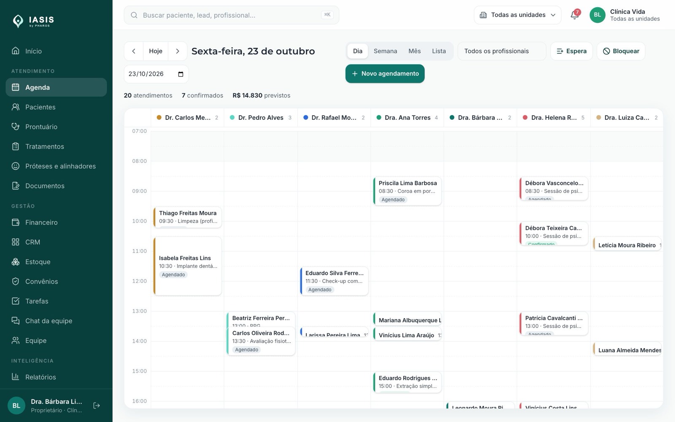The height and width of the screenshot is (422, 675).
Task: Open Priscila Lima Barbosa appointment
Action: pyautogui.click(x=408, y=191)
